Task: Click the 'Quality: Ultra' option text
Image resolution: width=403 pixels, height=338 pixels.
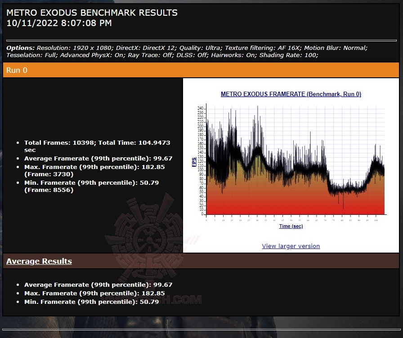Action: click(x=200, y=48)
